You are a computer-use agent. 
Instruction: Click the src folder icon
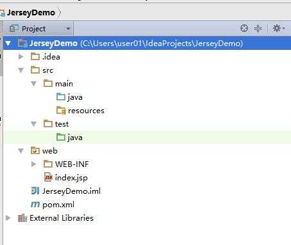point(35,70)
